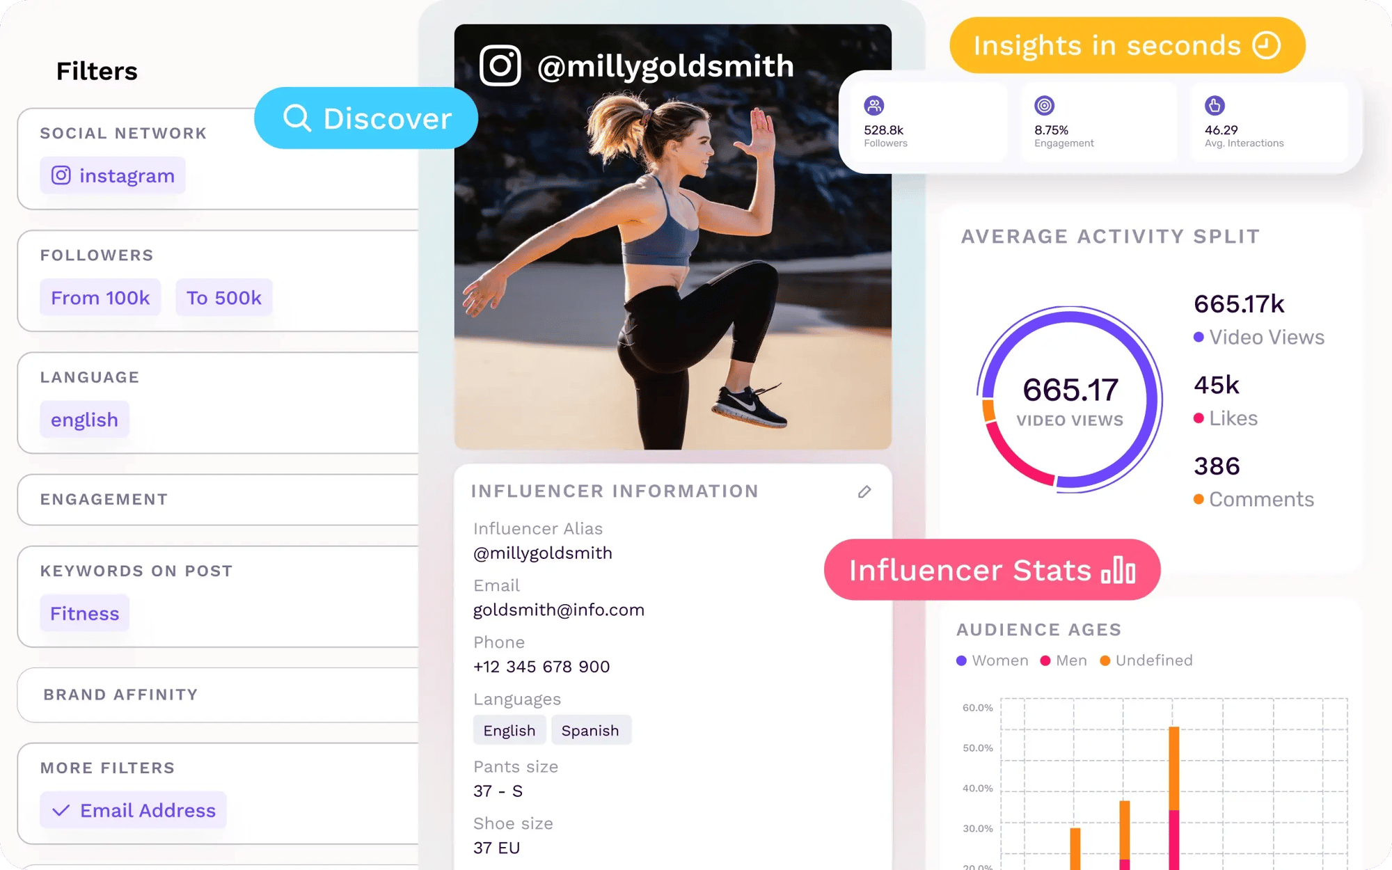Expand the Brand Affinity filter section

tap(121, 695)
